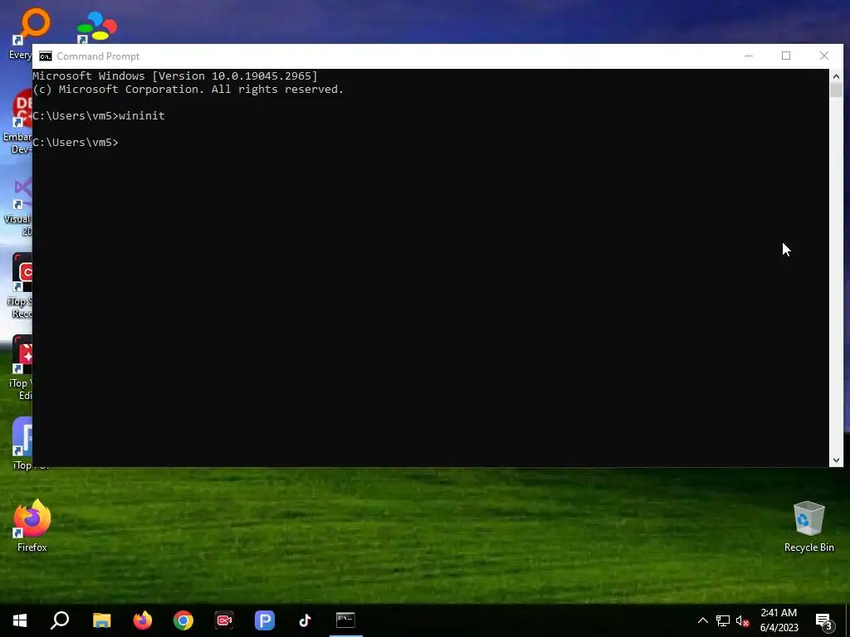Maximize the Command Prompt window
850x637 pixels.
coord(786,56)
